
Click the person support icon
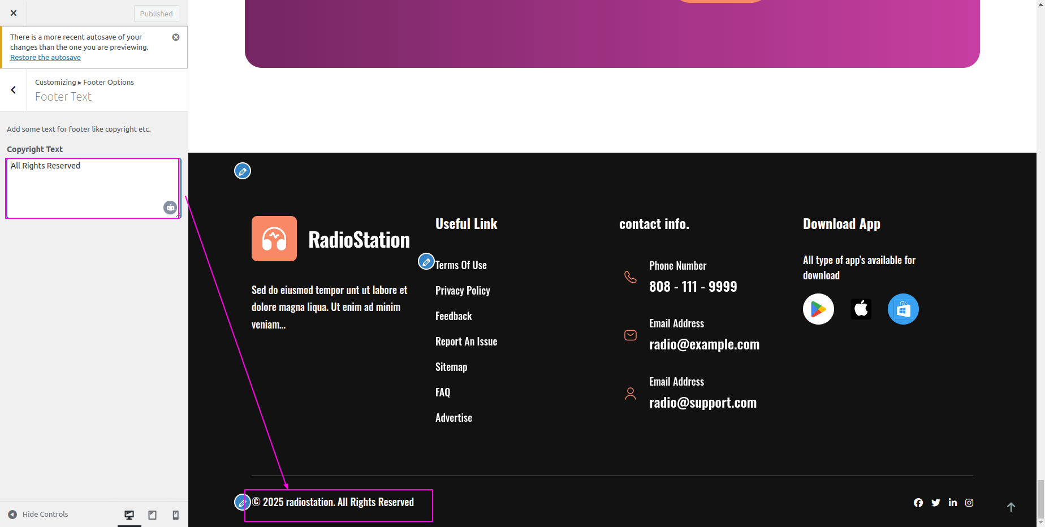pyautogui.click(x=631, y=394)
